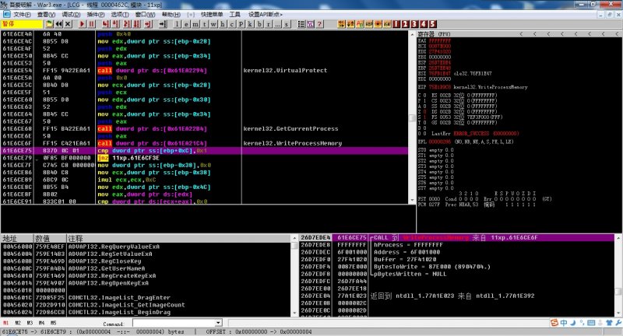
Task: Restart program with the rewind toolbar icon
Action: pyautogui.click(x=59, y=24)
